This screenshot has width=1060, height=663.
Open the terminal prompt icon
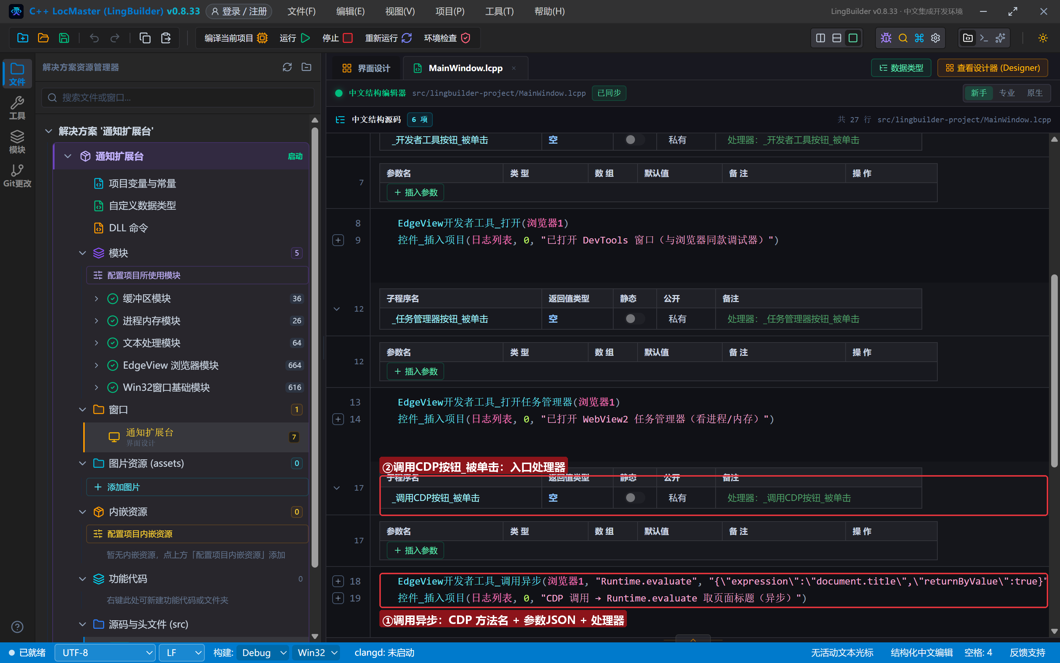[984, 38]
